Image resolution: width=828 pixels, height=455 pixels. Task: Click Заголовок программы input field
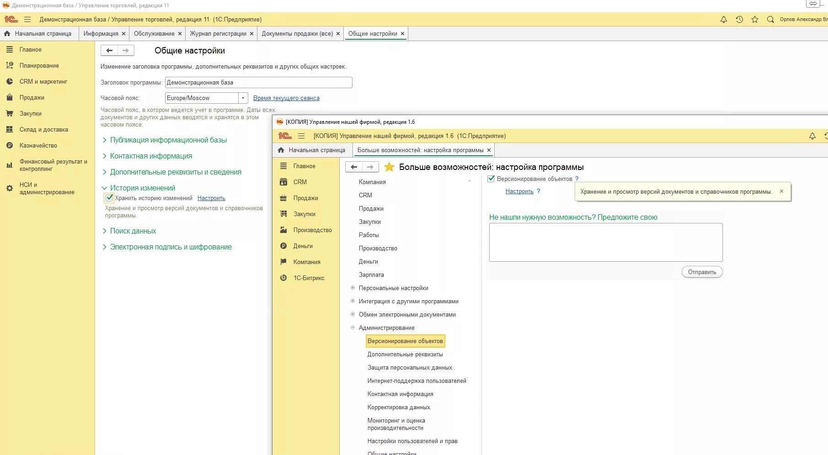click(258, 83)
